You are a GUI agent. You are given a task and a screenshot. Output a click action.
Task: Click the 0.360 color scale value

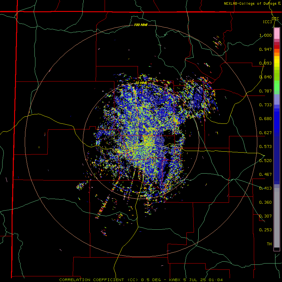pos(265,202)
